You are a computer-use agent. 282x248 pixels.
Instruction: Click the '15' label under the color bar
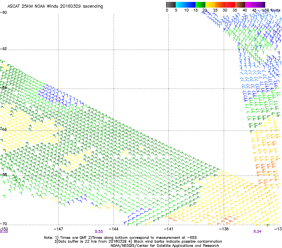click(195, 10)
